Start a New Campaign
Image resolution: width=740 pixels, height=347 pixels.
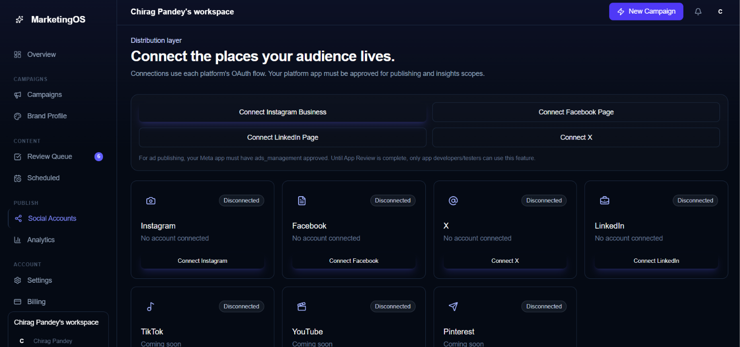click(646, 12)
